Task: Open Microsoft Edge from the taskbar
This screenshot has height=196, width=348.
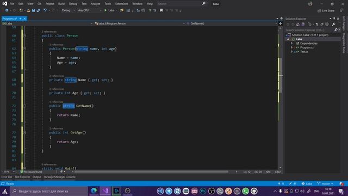Action: click(x=94, y=191)
